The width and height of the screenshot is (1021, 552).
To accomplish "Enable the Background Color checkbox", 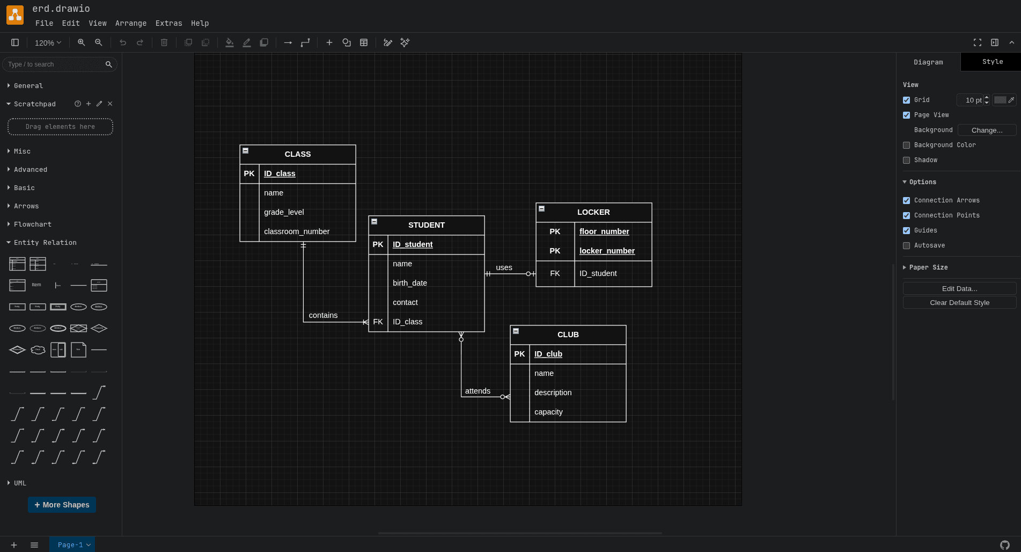I will pyautogui.click(x=907, y=145).
